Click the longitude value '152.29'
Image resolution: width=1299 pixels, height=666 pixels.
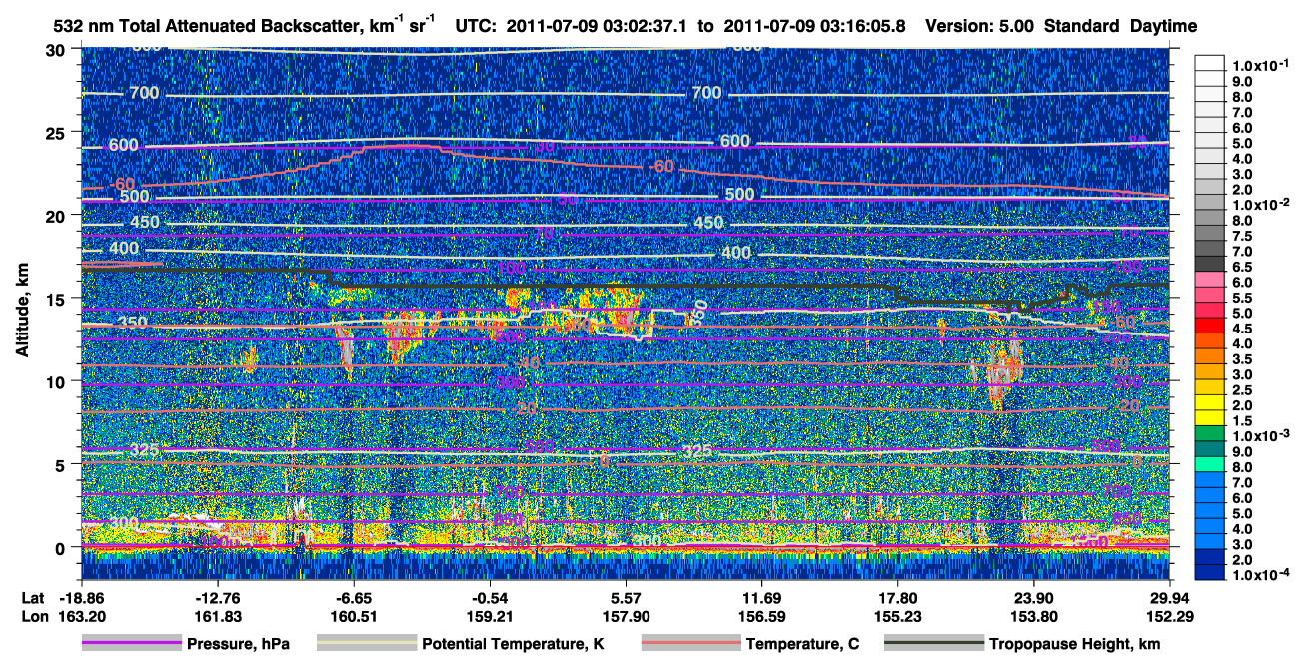coord(1169,616)
